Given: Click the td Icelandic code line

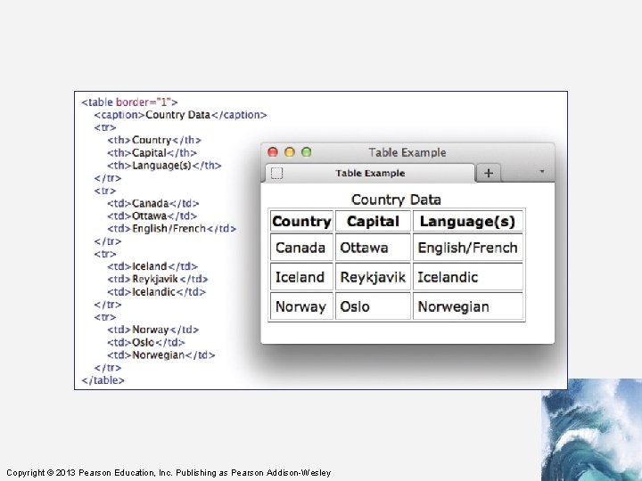Looking at the screenshot, I should pos(156,291).
